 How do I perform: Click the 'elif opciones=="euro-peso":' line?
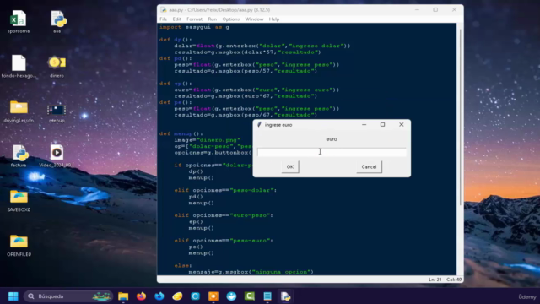pyautogui.click(x=224, y=215)
